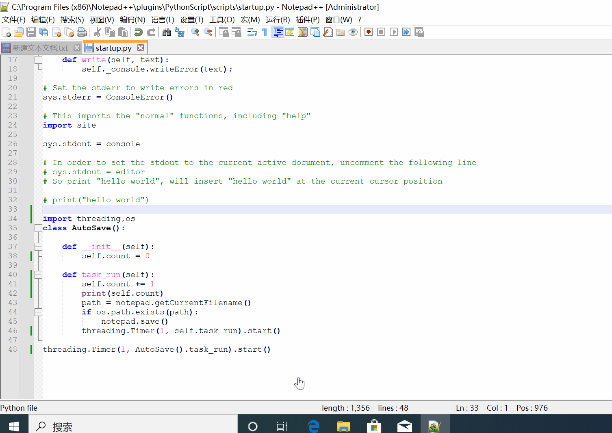Toggle show all characters pilcrow icon
612x433 pixels.
pyautogui.click(x=265, y=32)
